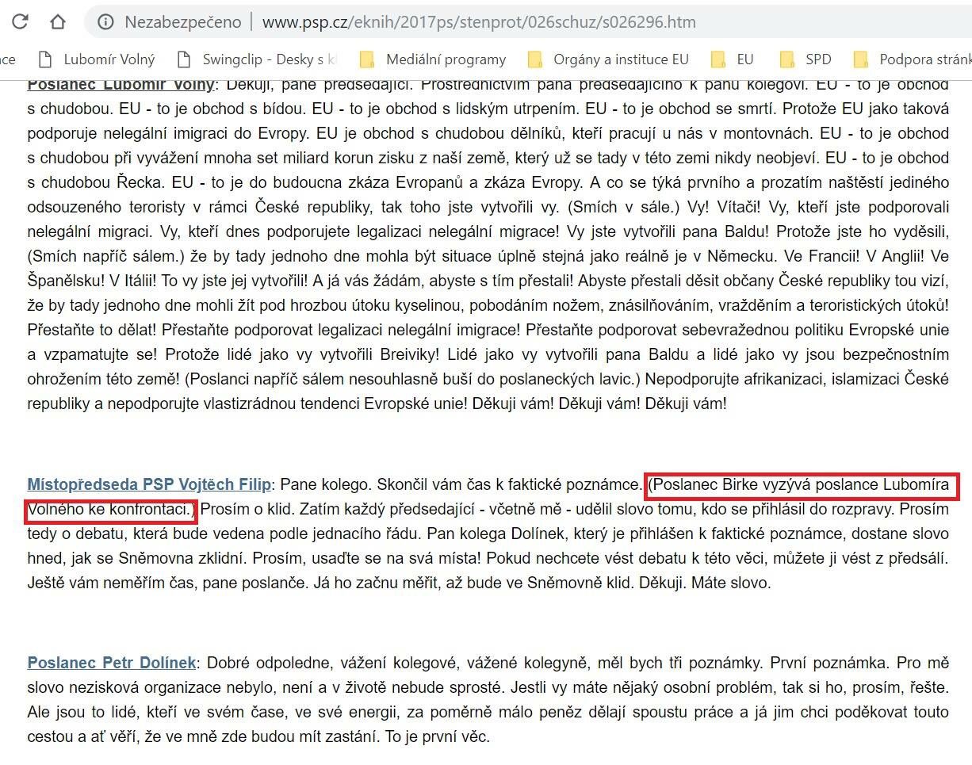972x765 pixels.
Task: Click the sentence "Skončil vám čas k faktické poznámce."
Action: click(510, 484)
